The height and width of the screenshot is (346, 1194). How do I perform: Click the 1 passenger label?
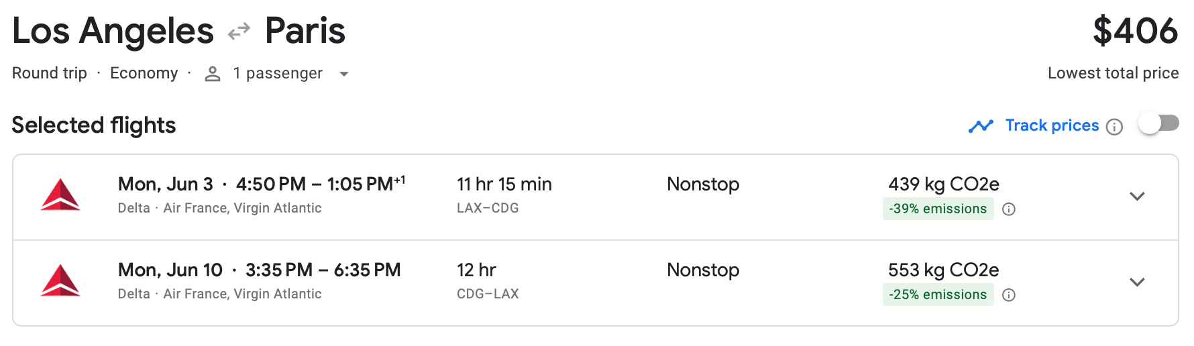(x=278, y=73)
